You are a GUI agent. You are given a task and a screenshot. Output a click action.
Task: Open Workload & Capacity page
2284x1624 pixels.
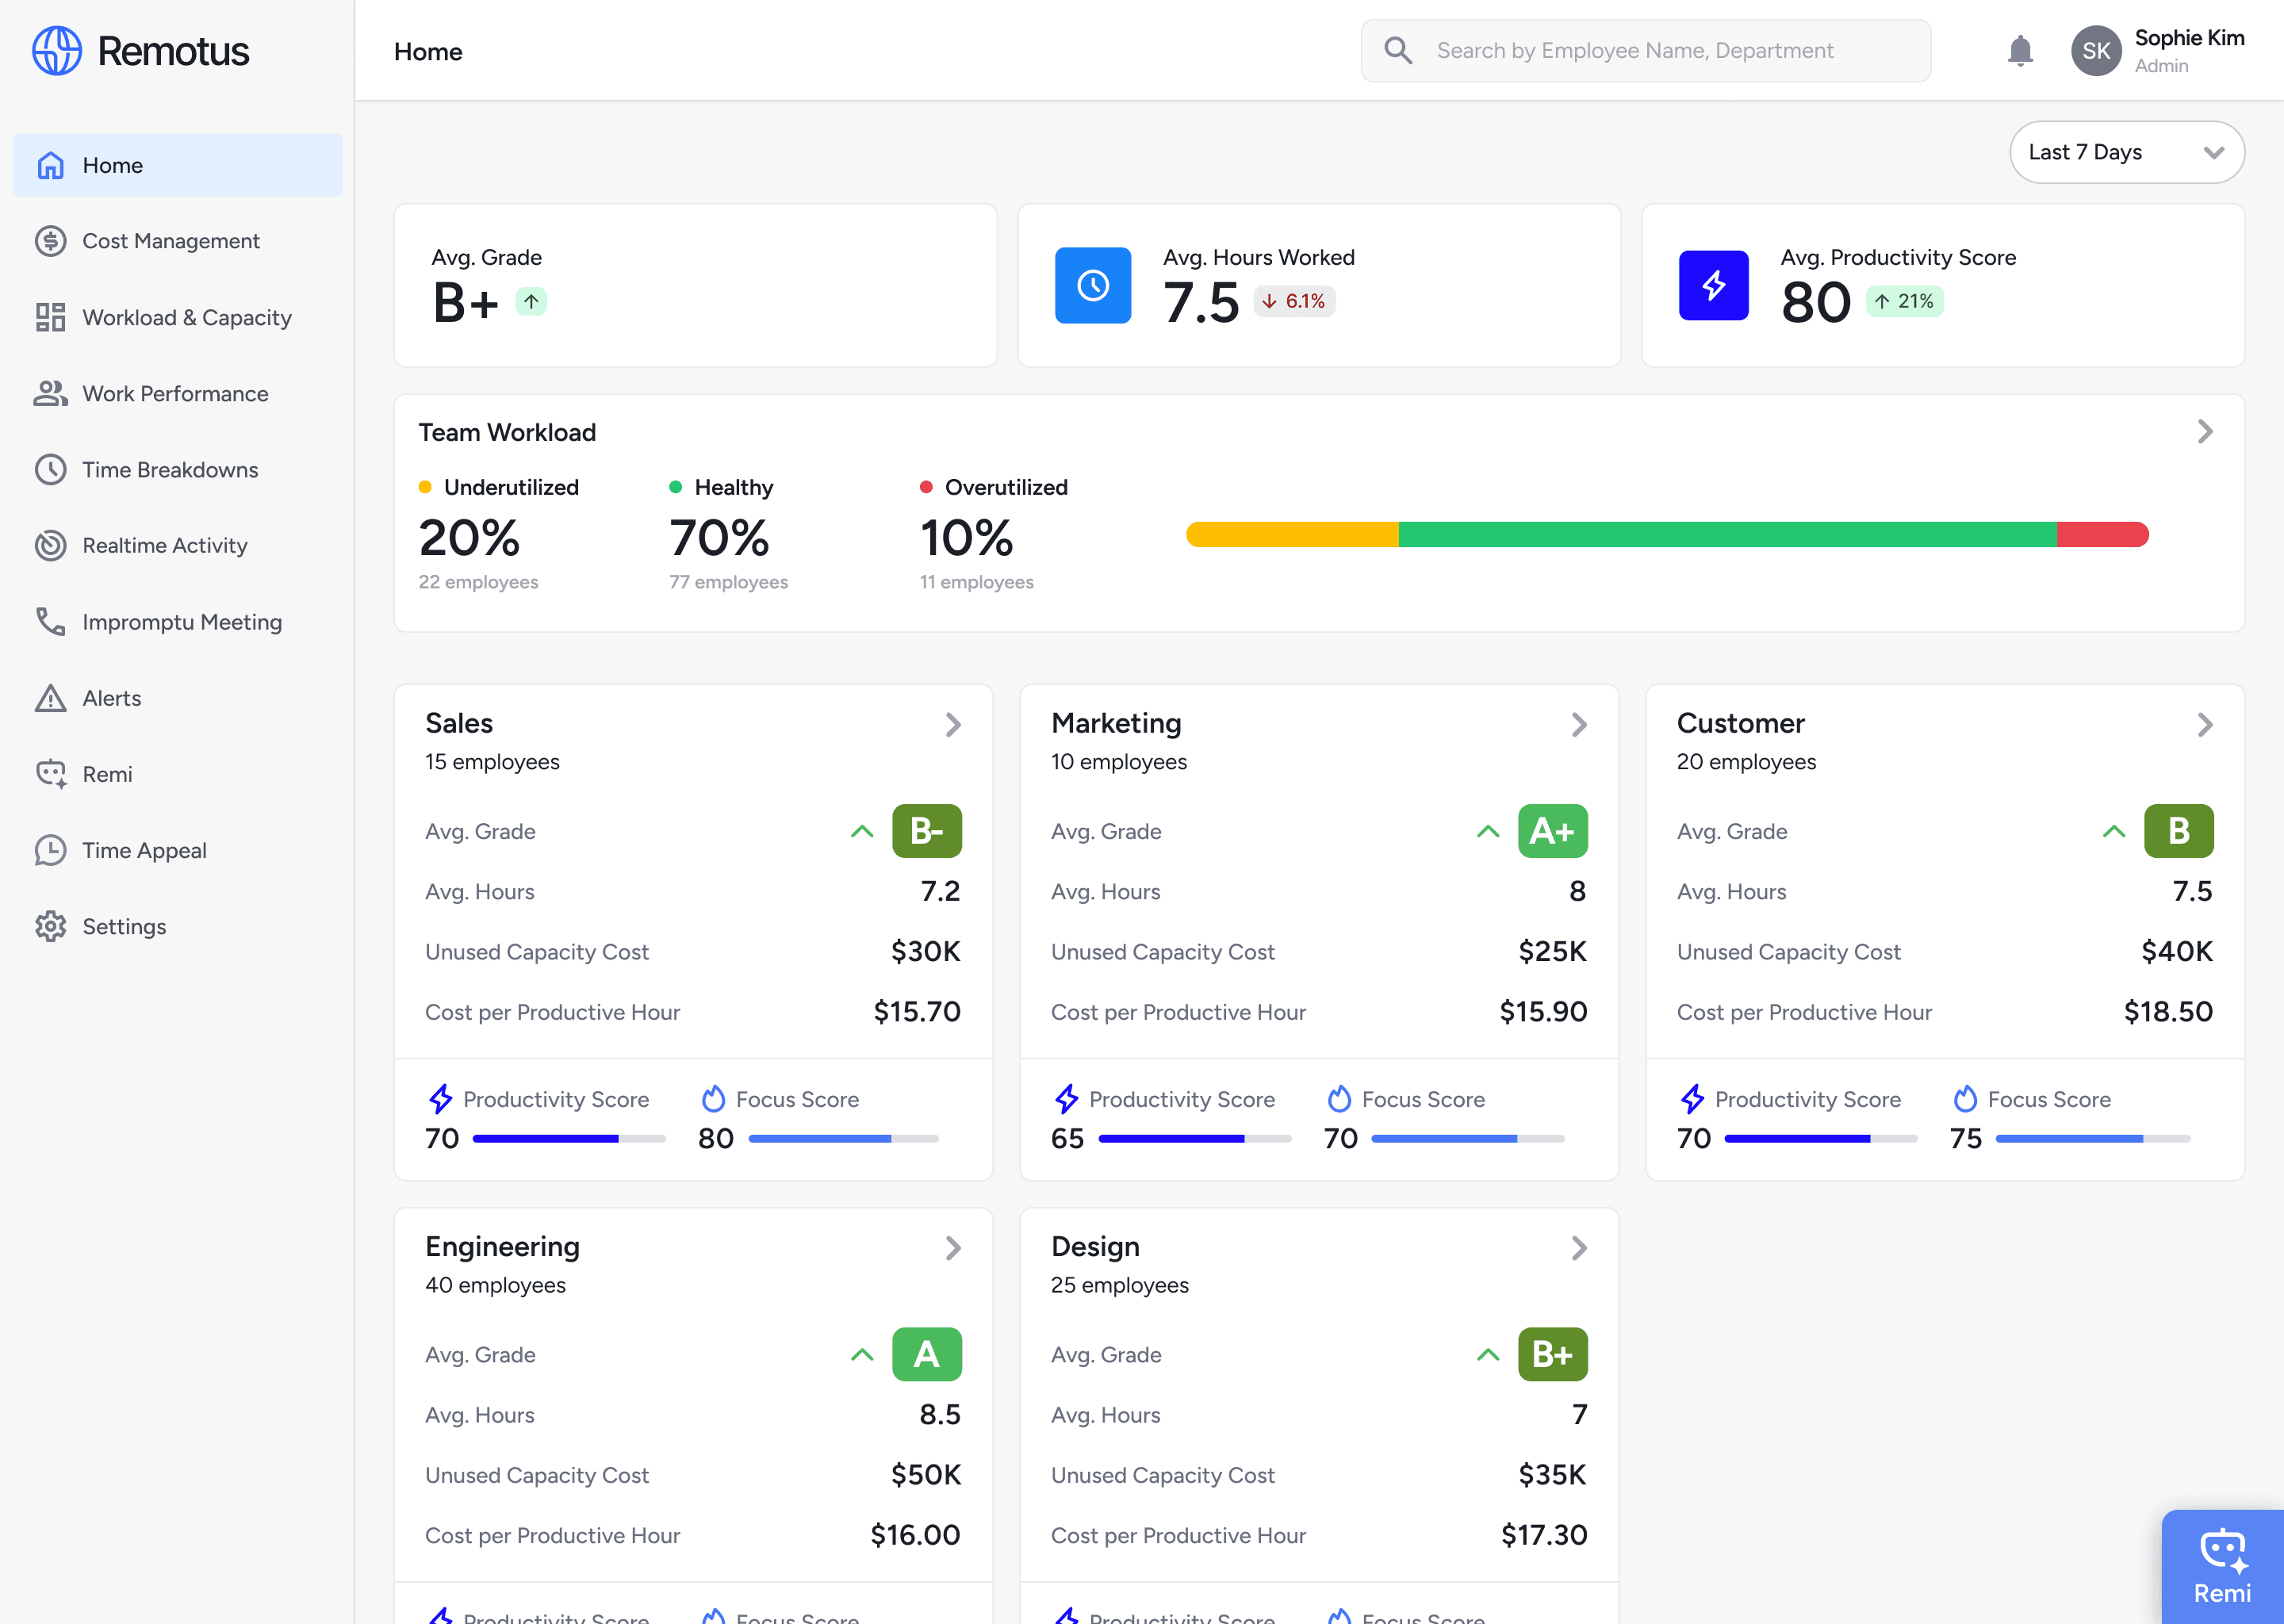177,317
